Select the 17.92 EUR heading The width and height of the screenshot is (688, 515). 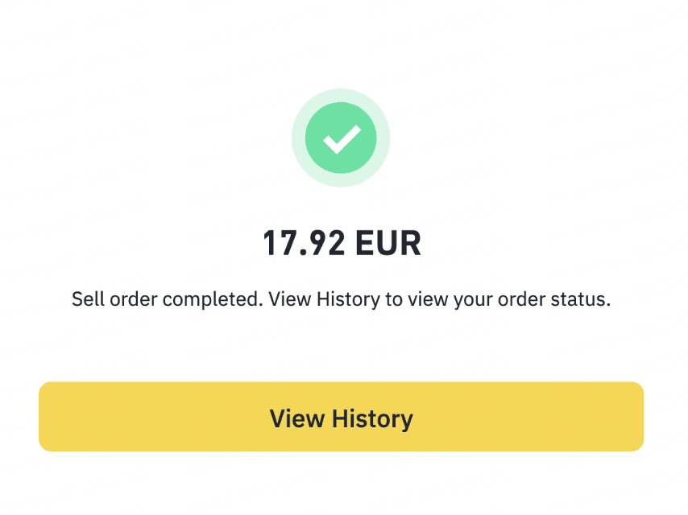point(342,243)
